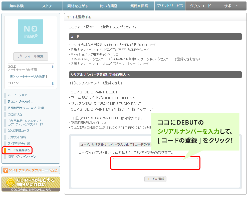The image size is (249, 197).
Task: Open 開催中のキャンペーン sidebar link
Action: [22, 157]
